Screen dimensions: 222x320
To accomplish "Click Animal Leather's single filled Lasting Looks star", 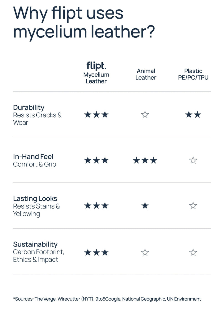I will [145, 206].
